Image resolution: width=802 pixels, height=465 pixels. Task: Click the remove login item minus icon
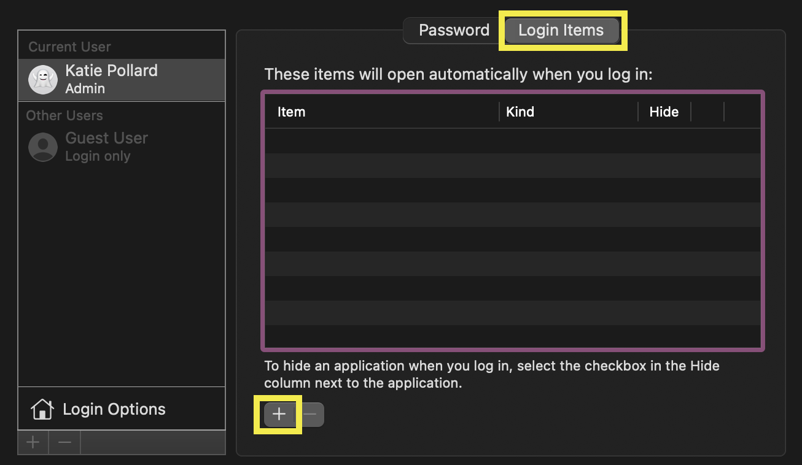pos(310,413)
